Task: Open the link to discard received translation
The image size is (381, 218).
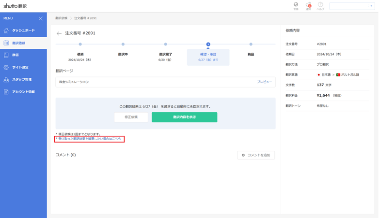Action: click(89, 139)
